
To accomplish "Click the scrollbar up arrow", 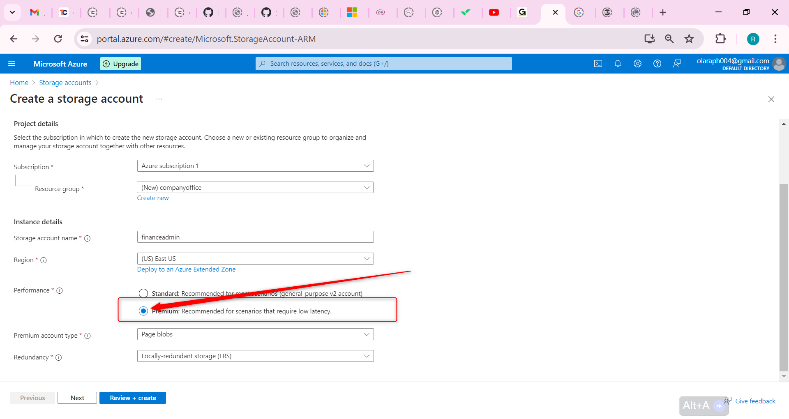I will pyautogui.click(x=784, y=124).
